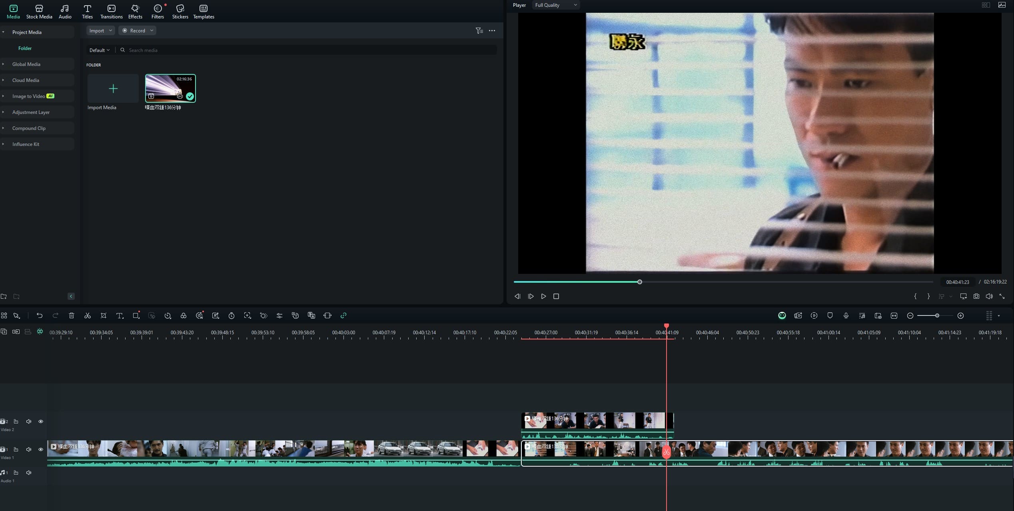Select the Keyframe animation icon
The image size is (1014, 511).
pos(263,315)
